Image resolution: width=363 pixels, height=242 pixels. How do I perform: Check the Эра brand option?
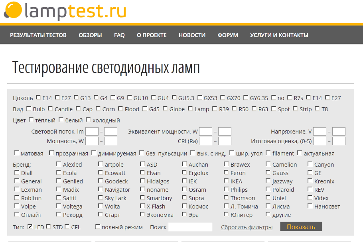point(184,214)
